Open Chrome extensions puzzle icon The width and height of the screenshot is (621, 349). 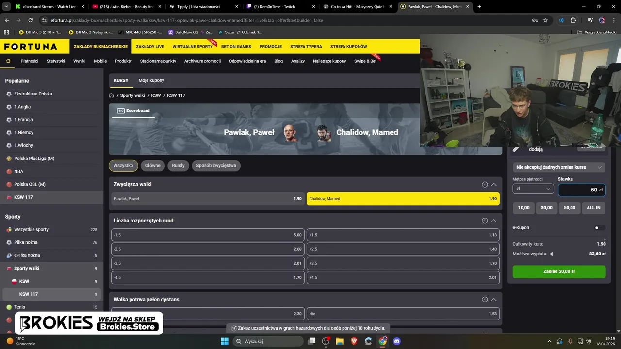coord(573,20)
